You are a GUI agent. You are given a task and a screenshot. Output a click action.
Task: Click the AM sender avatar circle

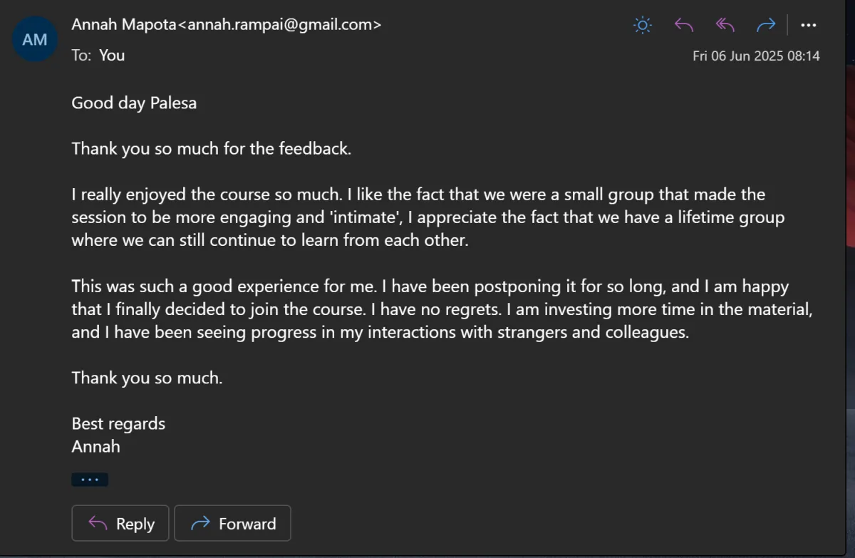click(x=35, y=39)
